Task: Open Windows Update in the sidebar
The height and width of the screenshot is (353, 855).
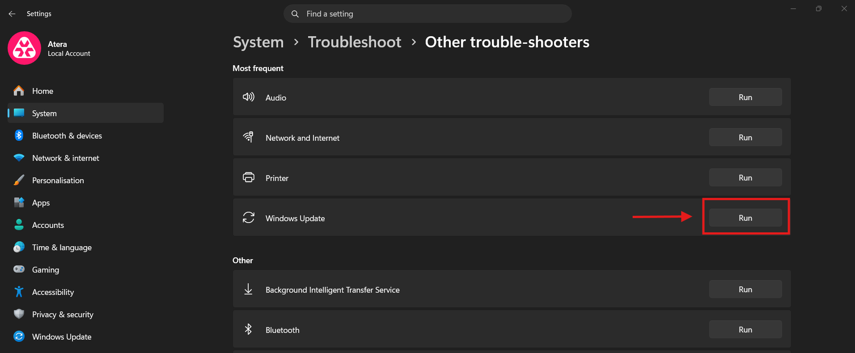Action: click(85, 336)
